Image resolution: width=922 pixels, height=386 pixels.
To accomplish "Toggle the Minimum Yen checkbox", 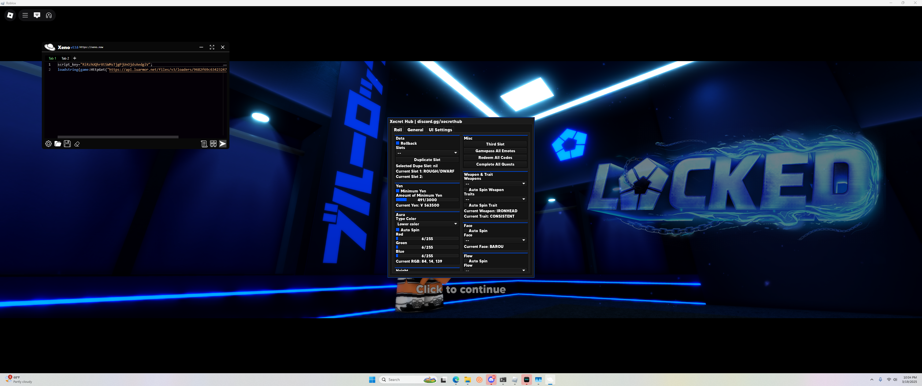I will tap(397, 191).
